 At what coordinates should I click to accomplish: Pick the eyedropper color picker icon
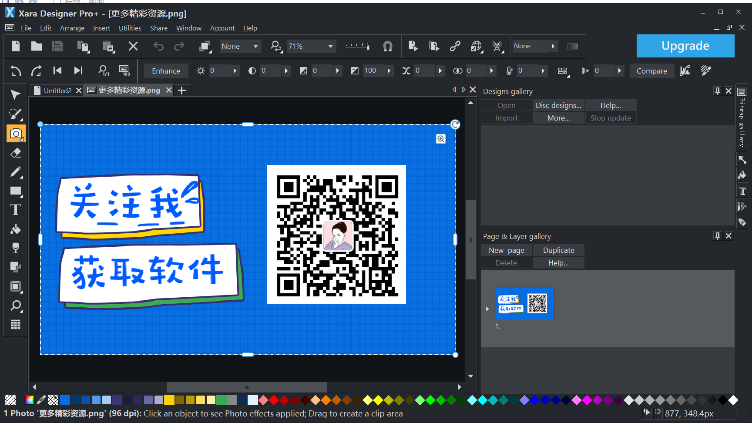pyautogui.click(x=41, y=400)
